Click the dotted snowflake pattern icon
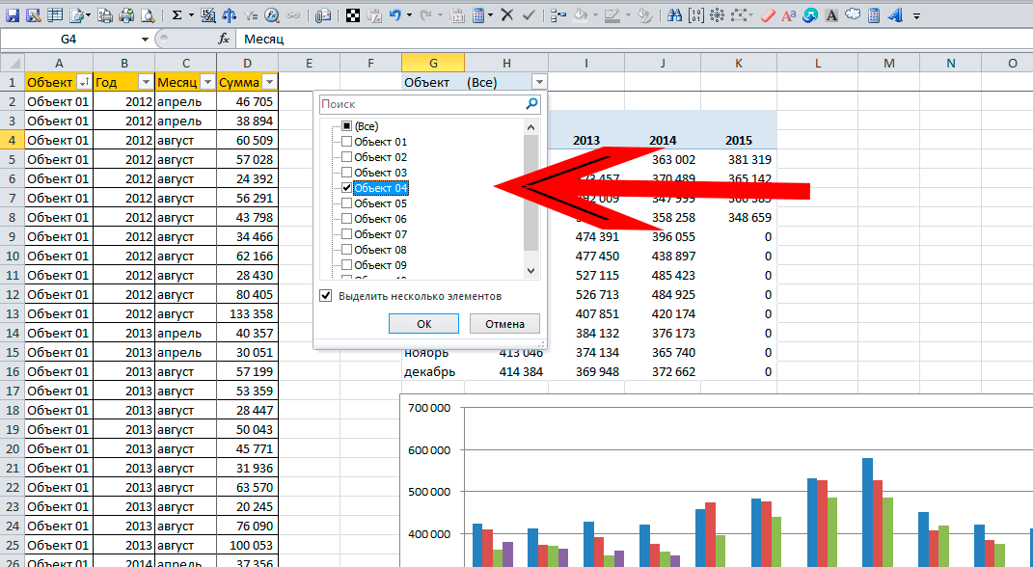This screenshot has width=1033, height=567. coord(717,14)
